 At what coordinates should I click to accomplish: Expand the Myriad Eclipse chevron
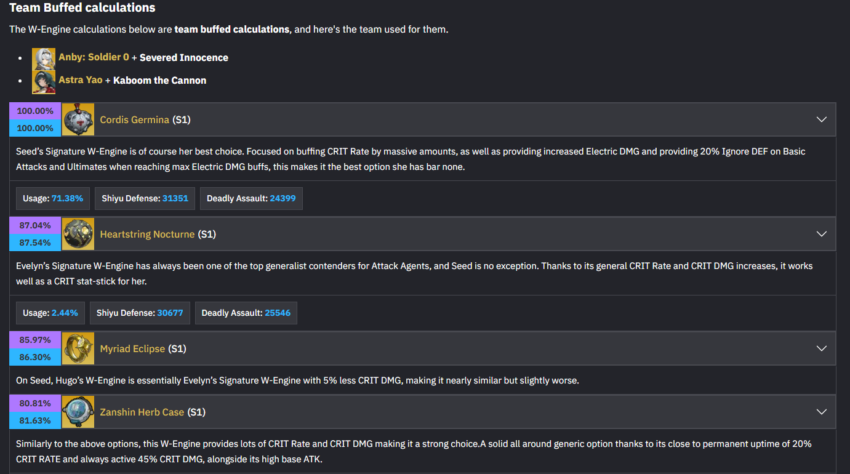tap(821, 348)
